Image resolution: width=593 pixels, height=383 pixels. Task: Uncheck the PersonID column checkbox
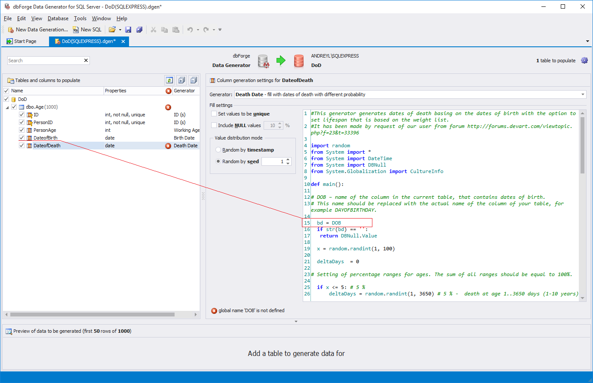pos(22,122)
